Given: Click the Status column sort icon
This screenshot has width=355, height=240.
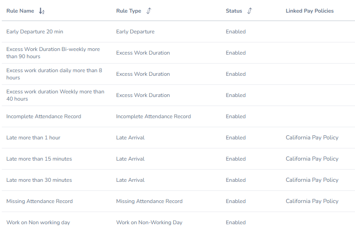Looking at the screenshot, I should (x=250, y=11).
